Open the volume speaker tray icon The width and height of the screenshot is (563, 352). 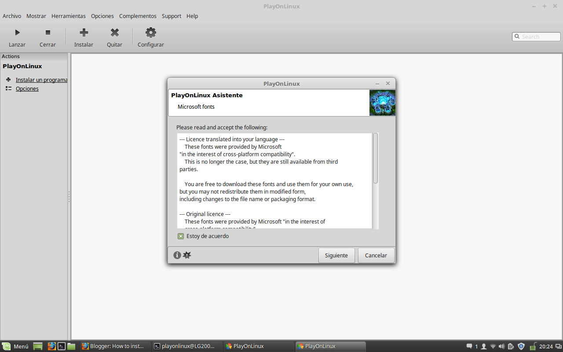[502, 346]
